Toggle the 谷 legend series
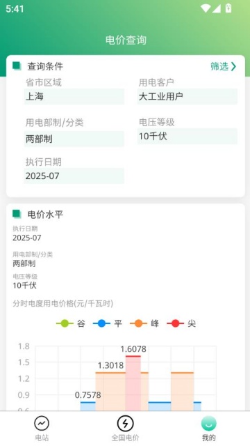Viewport: 250px width, 446px height. click(x=71, y=323)
